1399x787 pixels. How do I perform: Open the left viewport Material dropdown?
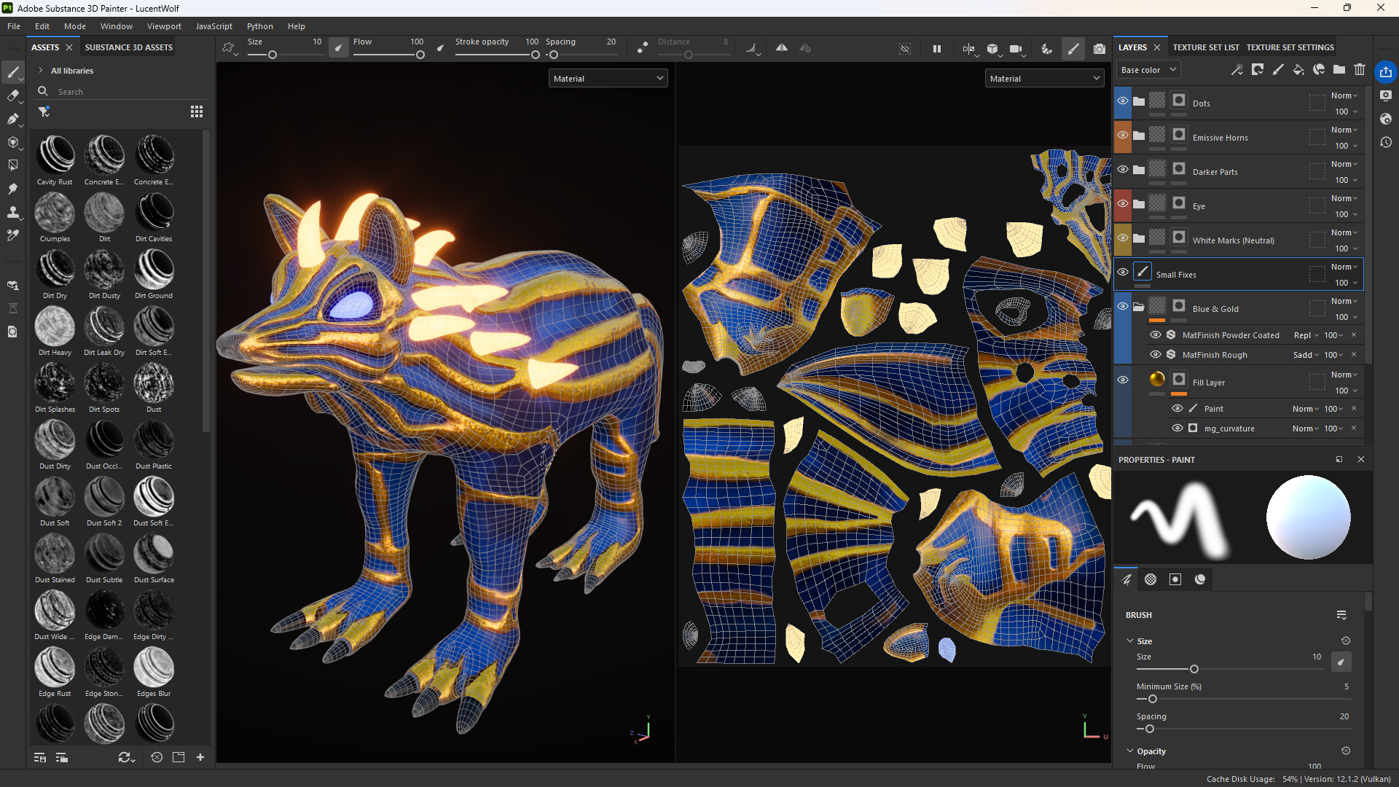(x=608, y=79)
